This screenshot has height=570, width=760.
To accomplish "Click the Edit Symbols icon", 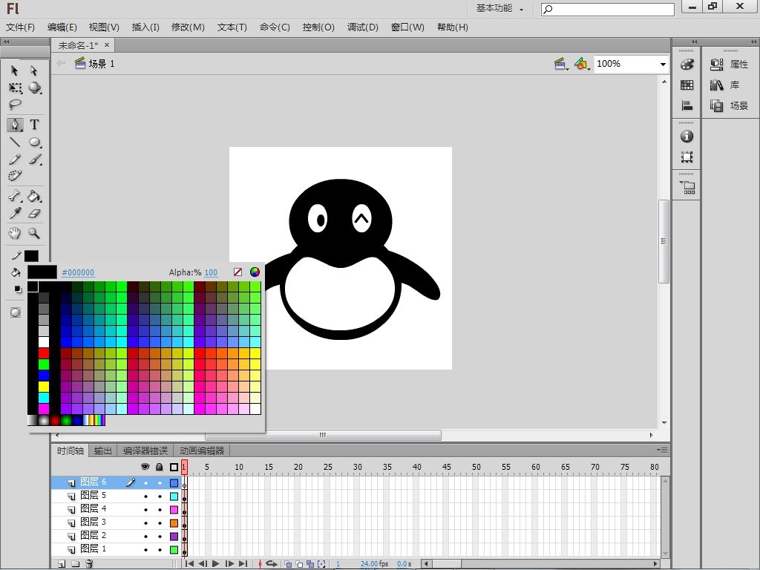I will tap(581, 64).
